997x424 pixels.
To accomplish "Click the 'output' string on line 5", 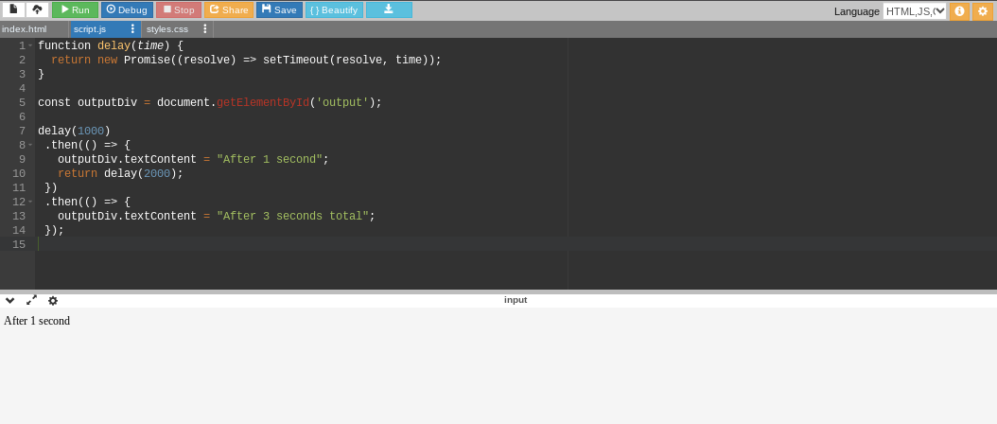I will point(342,102).
